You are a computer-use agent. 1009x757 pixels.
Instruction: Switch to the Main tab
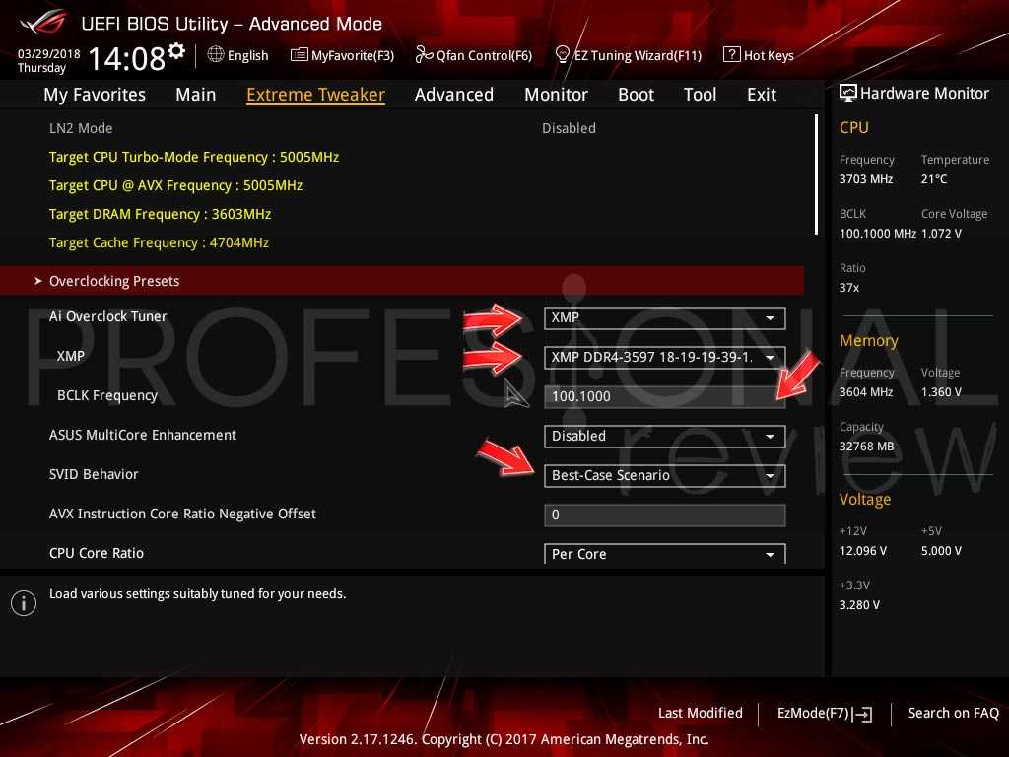[x=196, y=95]
